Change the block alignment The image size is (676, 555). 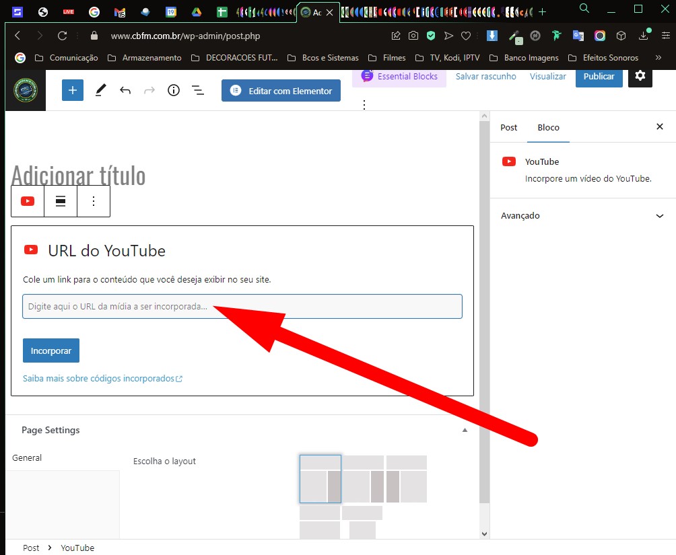coord(61,201)
